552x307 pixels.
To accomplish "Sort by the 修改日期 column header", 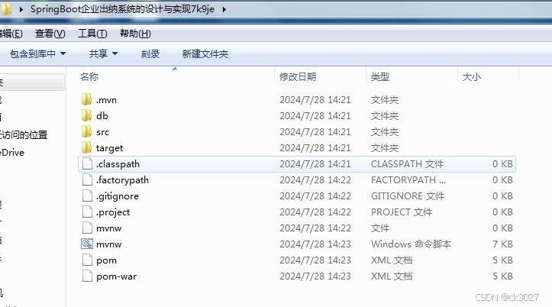I will pos(298,76).
